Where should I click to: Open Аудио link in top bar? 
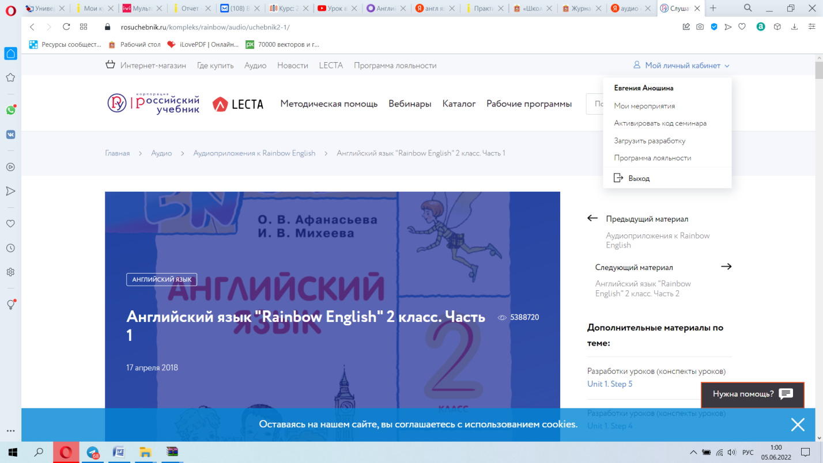255,66
